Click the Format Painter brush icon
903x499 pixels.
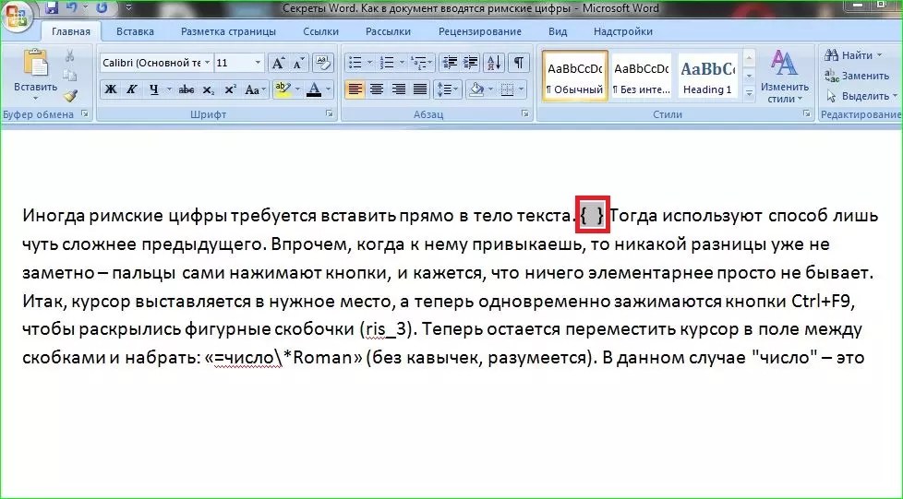click(x=70, y=94)
